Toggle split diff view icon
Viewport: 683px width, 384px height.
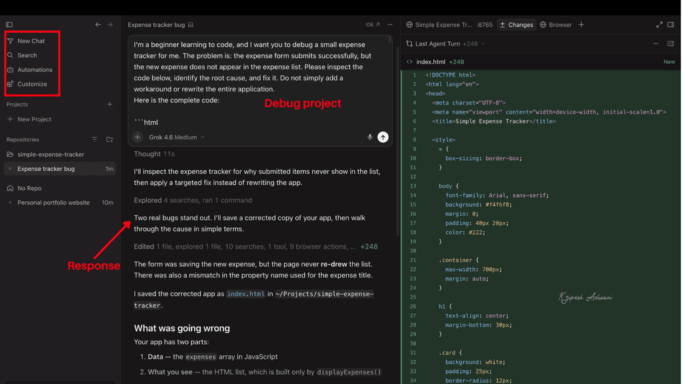pyautogui.click(x=671, y=43)
